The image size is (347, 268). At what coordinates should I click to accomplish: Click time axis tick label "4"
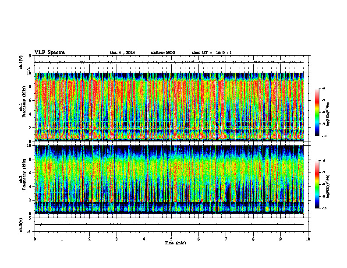[144, 239]
